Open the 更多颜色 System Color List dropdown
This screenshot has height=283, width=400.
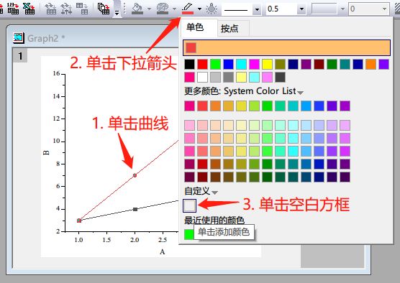click(x=300, y=93)
